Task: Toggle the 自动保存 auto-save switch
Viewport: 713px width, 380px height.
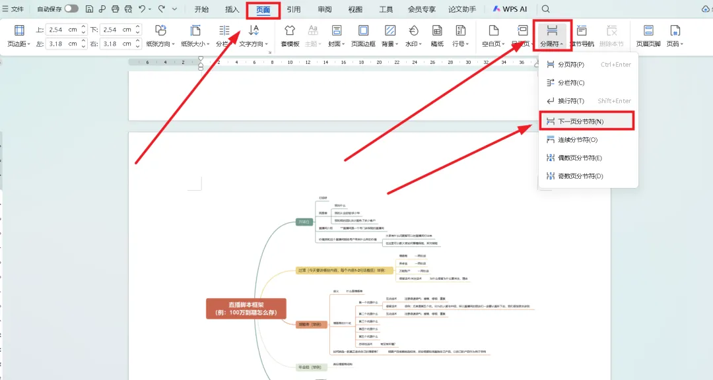Action: (71, 9)
